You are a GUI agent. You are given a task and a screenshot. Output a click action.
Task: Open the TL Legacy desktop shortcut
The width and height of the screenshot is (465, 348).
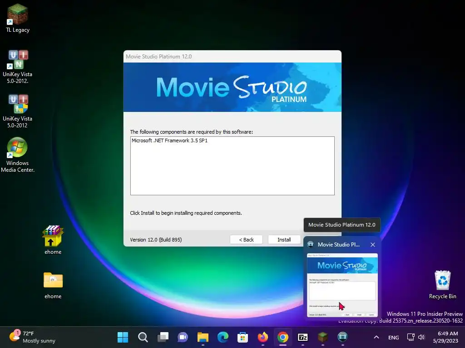click(18, 18)
